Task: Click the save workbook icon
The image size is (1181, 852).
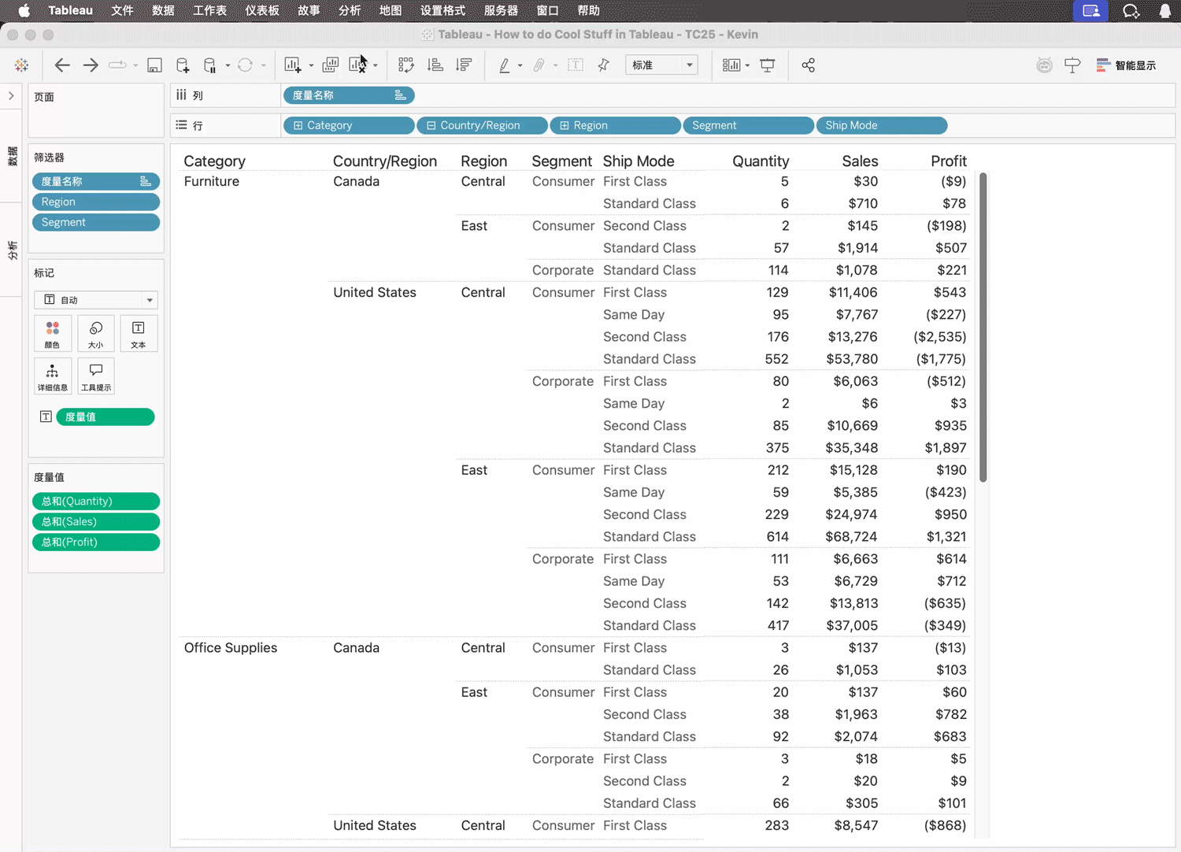Action: pos(154,65)
